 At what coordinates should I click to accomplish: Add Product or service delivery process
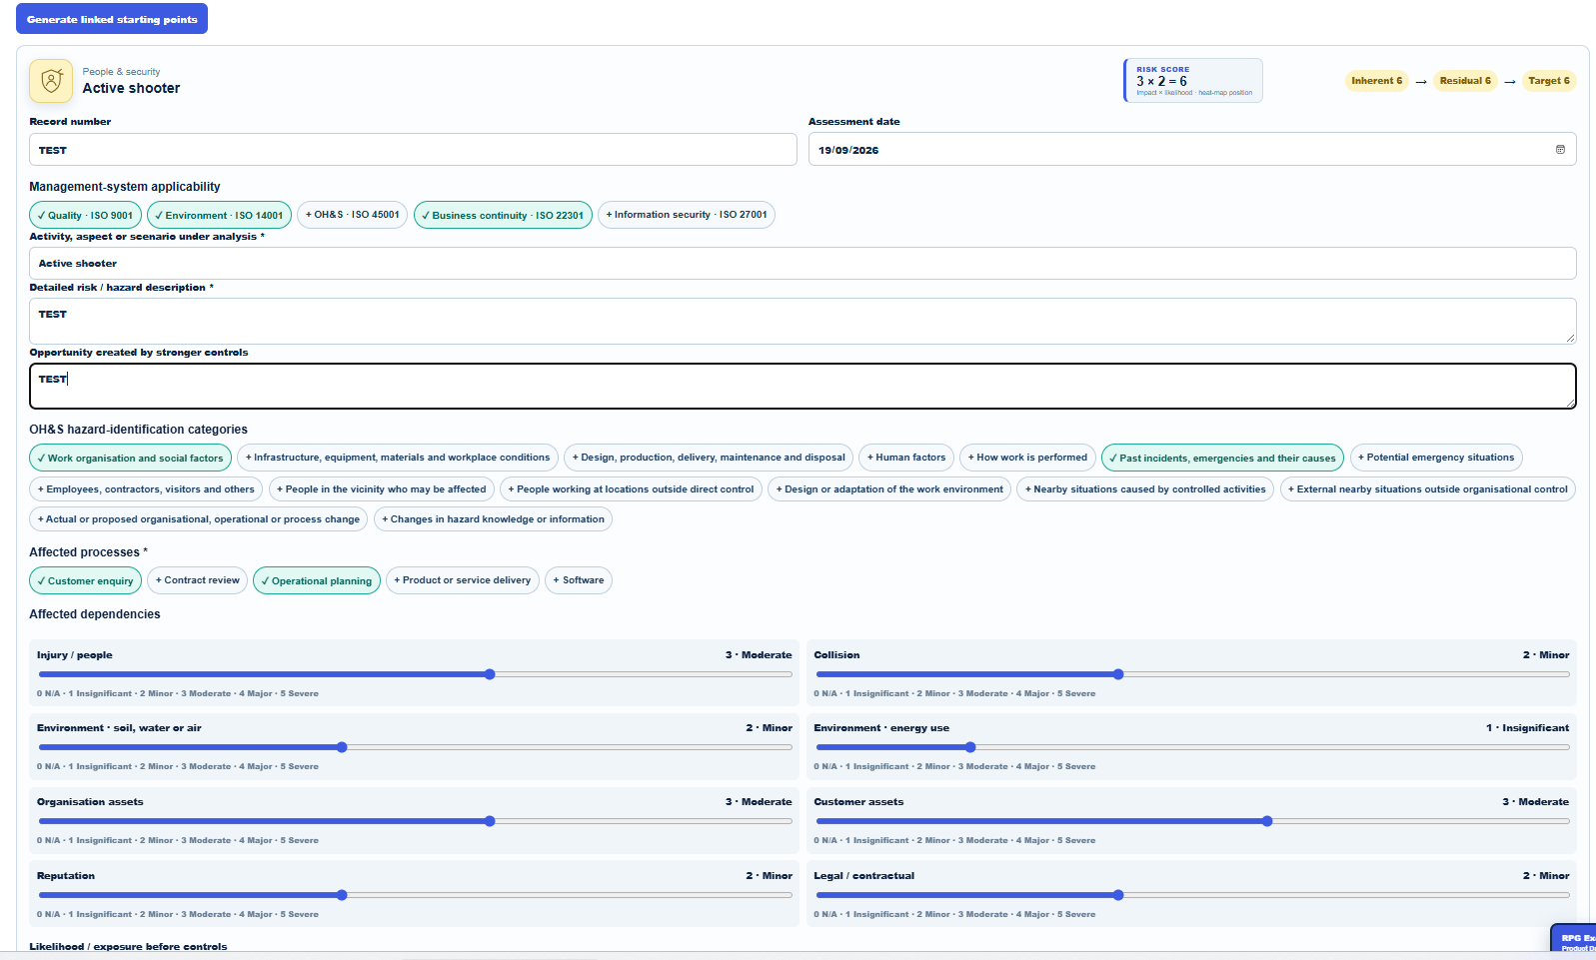click(463, 580)
